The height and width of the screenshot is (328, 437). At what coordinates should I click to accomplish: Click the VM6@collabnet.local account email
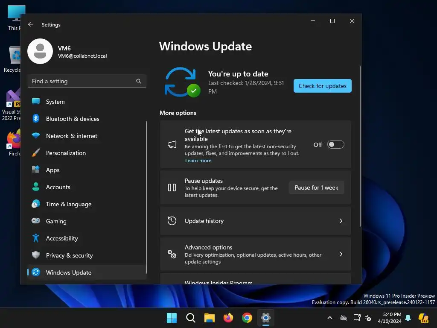(82, 56)
